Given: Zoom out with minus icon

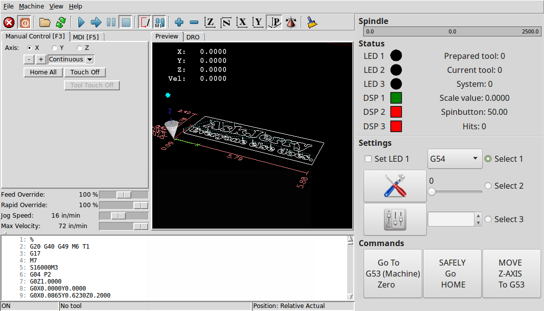Looking at the screenshot, I should [194, 22].
